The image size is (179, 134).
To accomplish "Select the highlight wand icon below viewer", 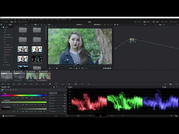I will (x=50, y=68).
